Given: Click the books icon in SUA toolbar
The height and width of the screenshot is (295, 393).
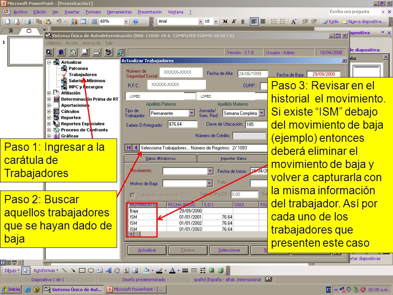Looking at the screenshot, I should (61, 52).
